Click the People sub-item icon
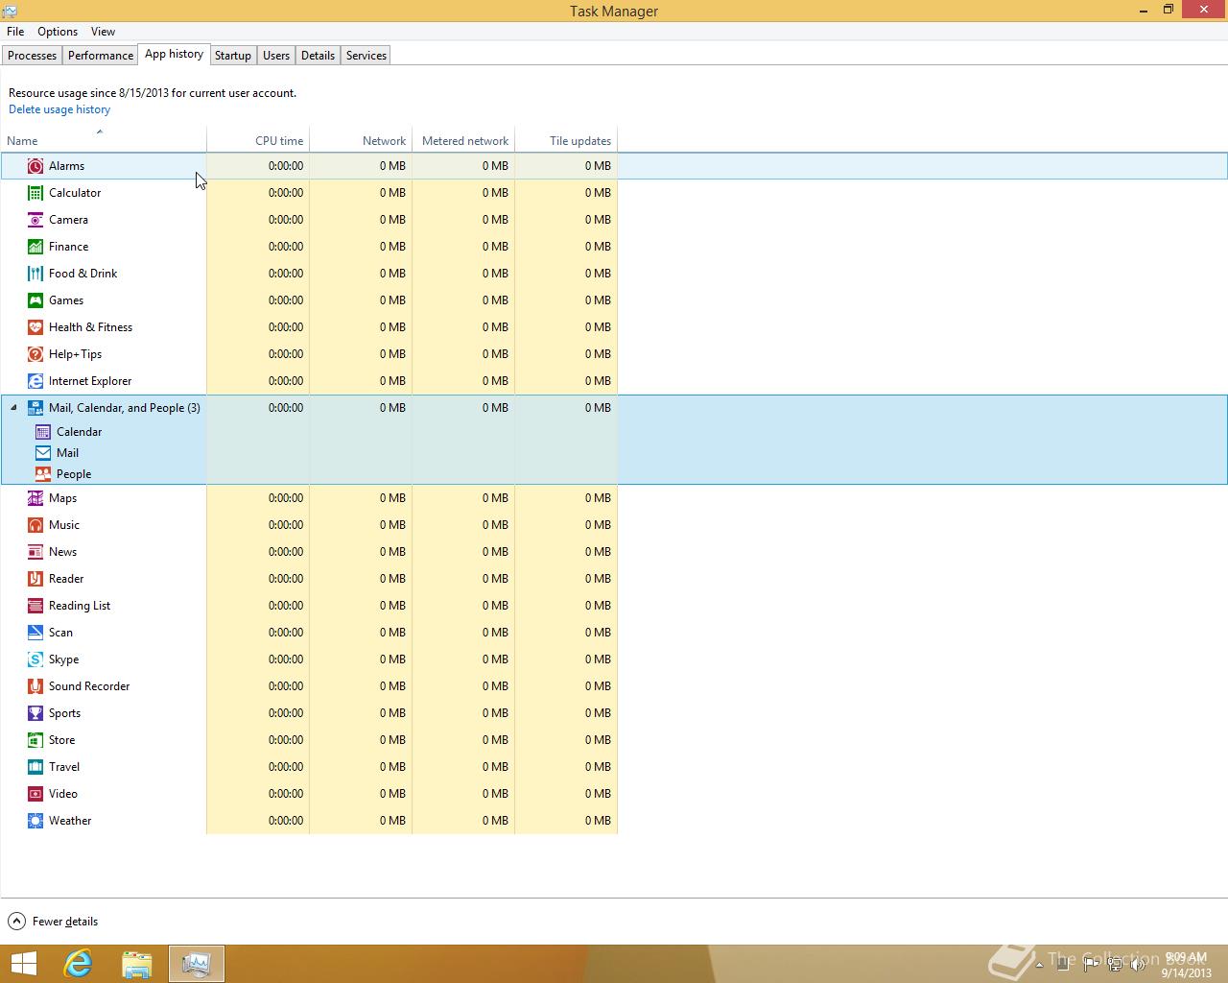Image resolution: width=1228 pixels, height=983 pixels. tap(43, 474)
